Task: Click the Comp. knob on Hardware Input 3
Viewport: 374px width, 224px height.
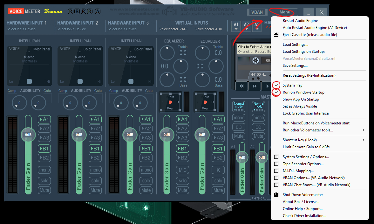Action: click(x=121, y=103)
